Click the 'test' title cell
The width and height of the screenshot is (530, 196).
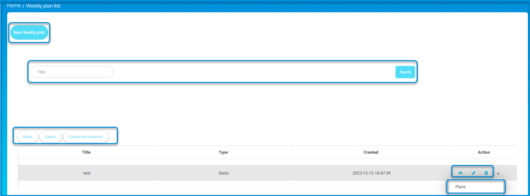(x=87, y=173)
